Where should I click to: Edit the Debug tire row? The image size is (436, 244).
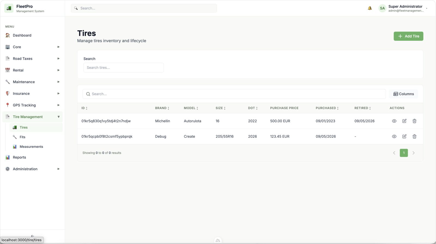pos(404,137)
